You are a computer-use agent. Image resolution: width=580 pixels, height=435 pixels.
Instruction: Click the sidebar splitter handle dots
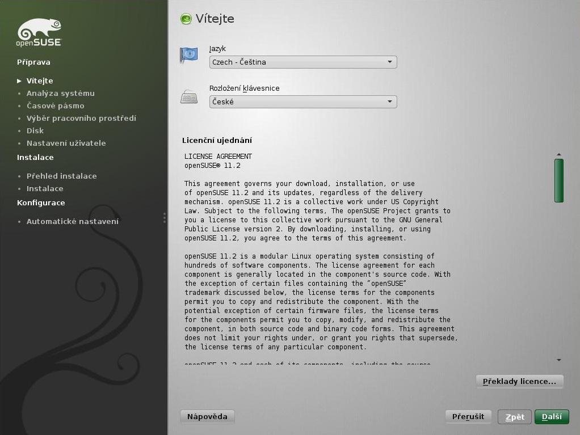click(x=164, y=218)
